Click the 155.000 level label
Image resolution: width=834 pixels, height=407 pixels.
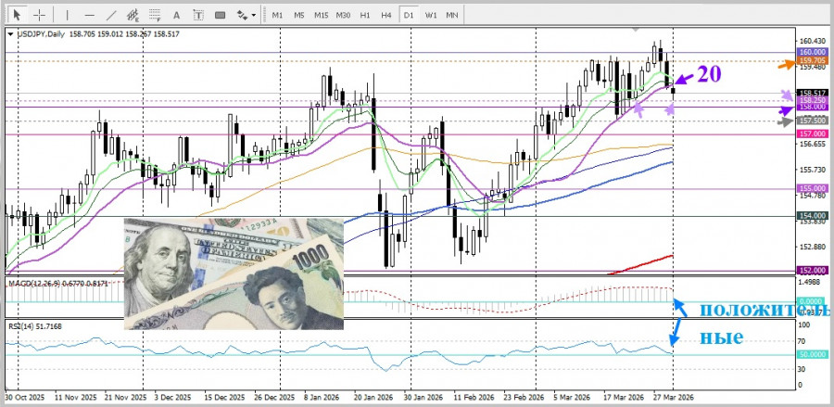click(x=812, y=188)
